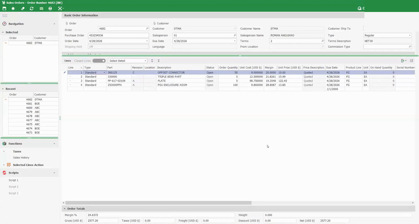Collapse the Navigation panel
The width and height of the screenshot is (419, 224).
54,24
